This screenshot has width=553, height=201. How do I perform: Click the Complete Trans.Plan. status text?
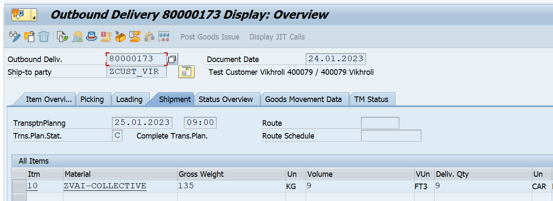pyautogui.click(x=172, y=136)
